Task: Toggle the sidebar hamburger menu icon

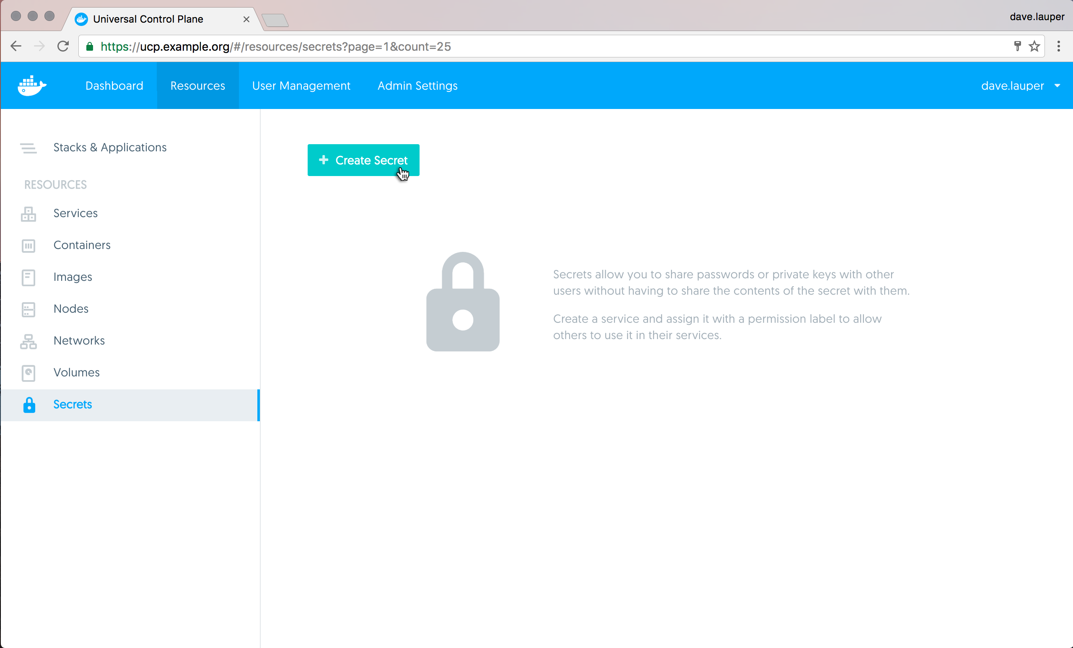Action: (29, 148)
